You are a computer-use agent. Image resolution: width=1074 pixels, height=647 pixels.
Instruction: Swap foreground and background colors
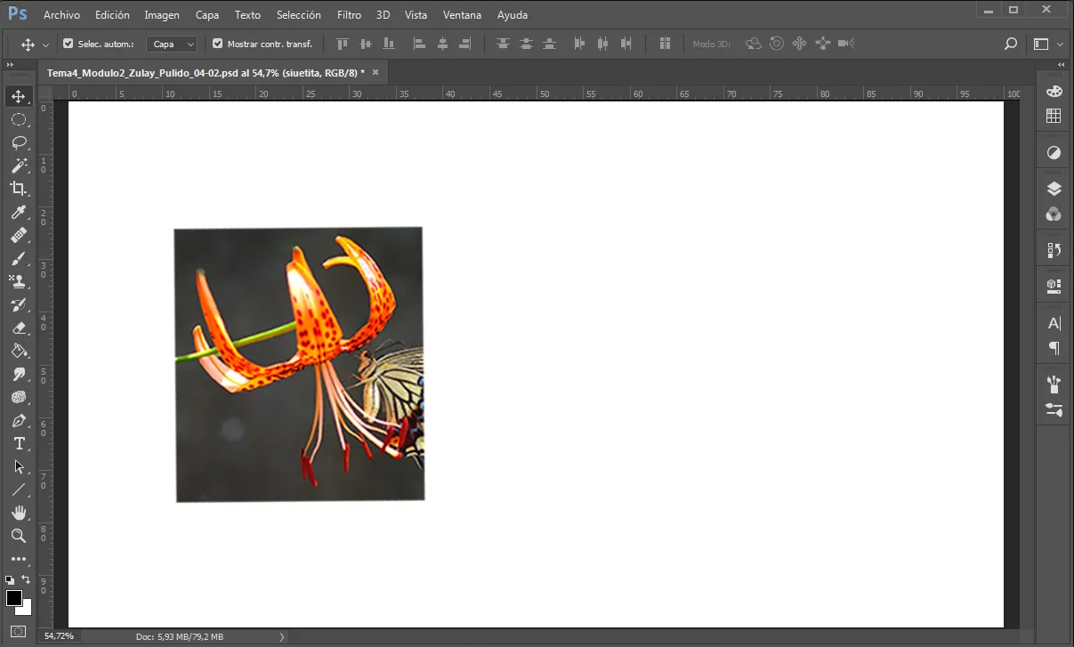click(x=26, y=580)
